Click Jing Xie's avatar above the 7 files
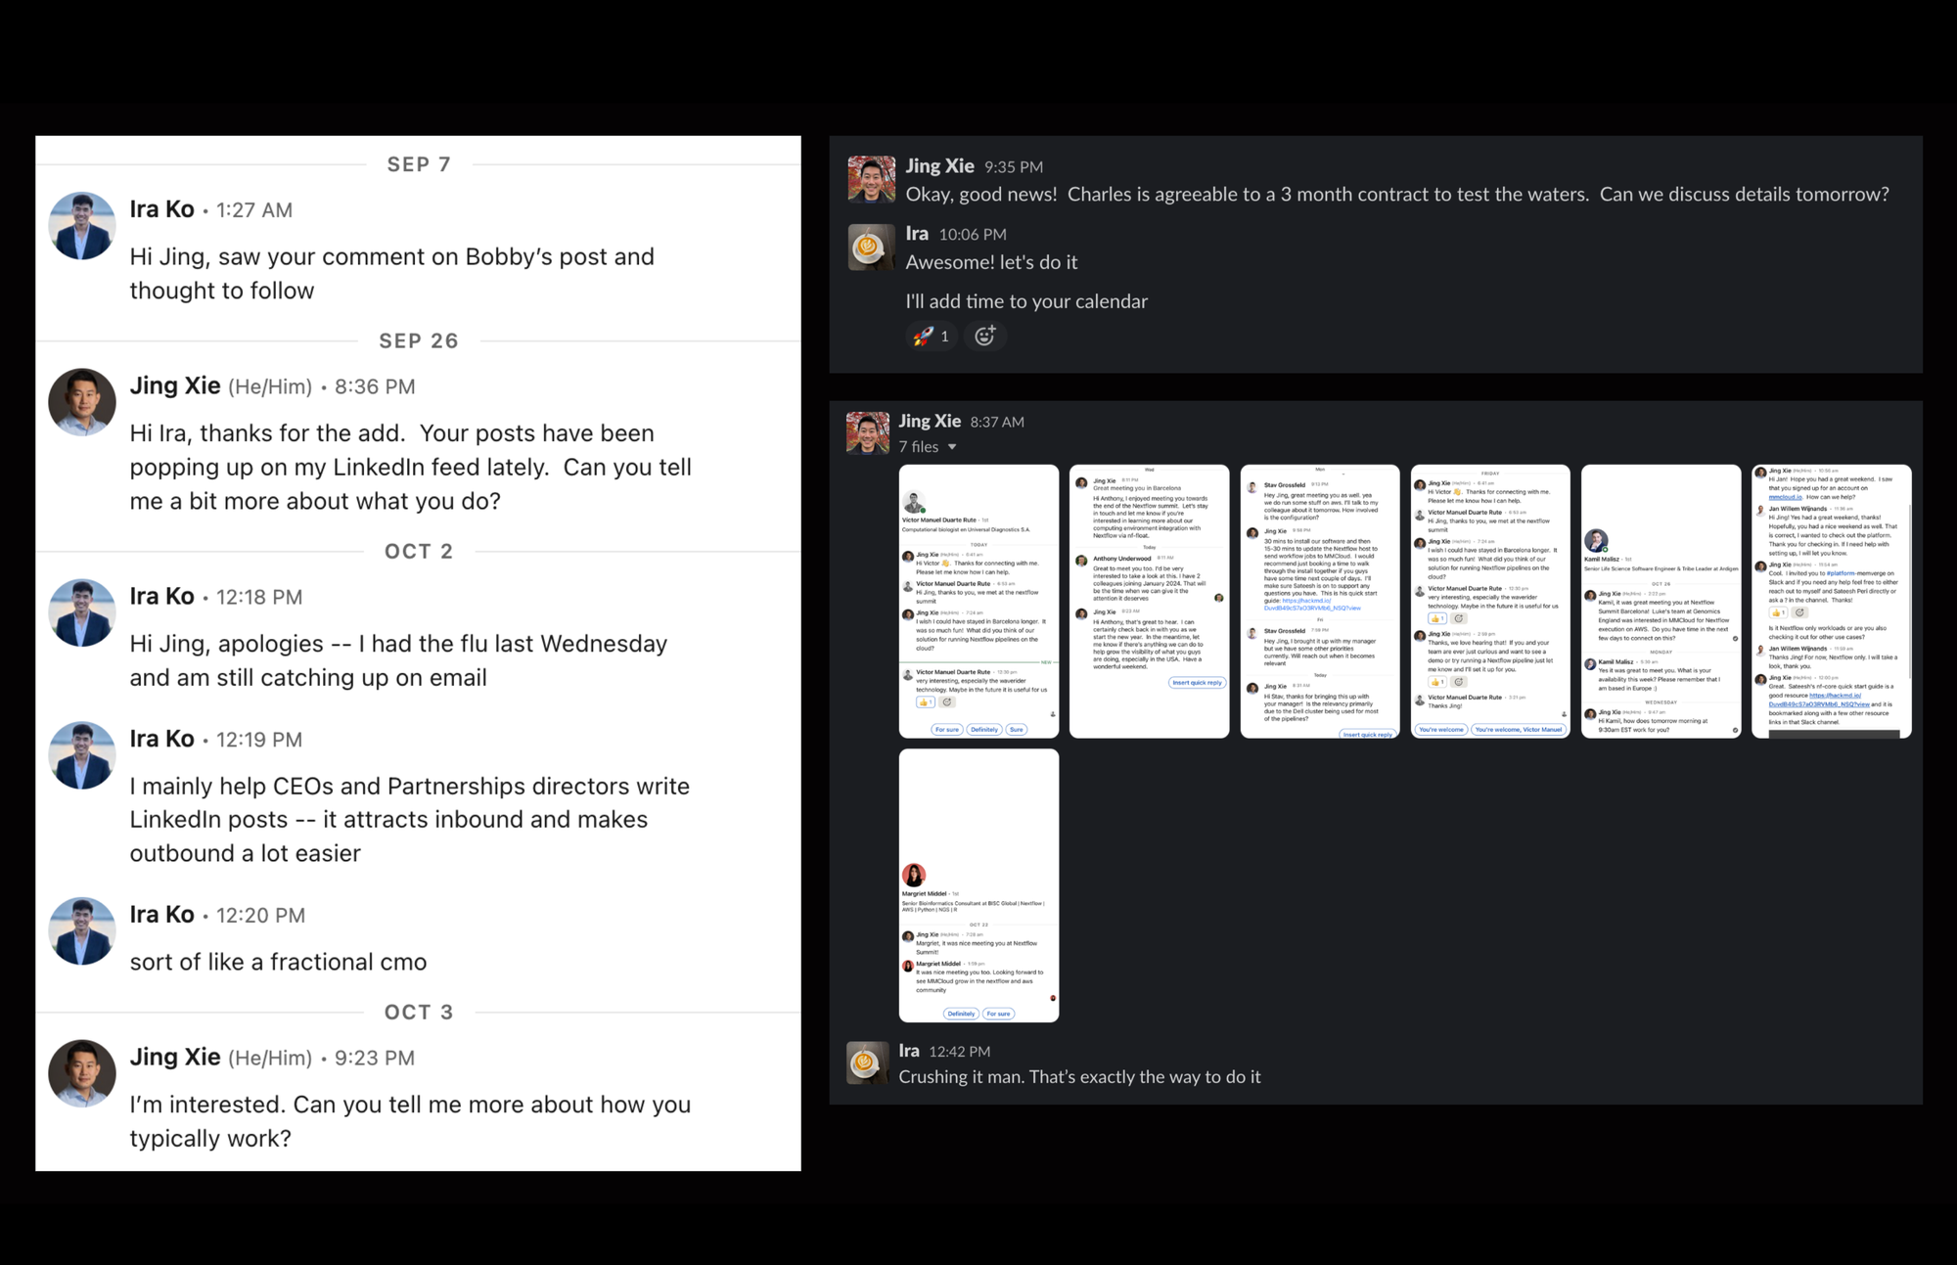Image resolution: width=1957 pixels, height=1265 pixels. pos(868,433)
